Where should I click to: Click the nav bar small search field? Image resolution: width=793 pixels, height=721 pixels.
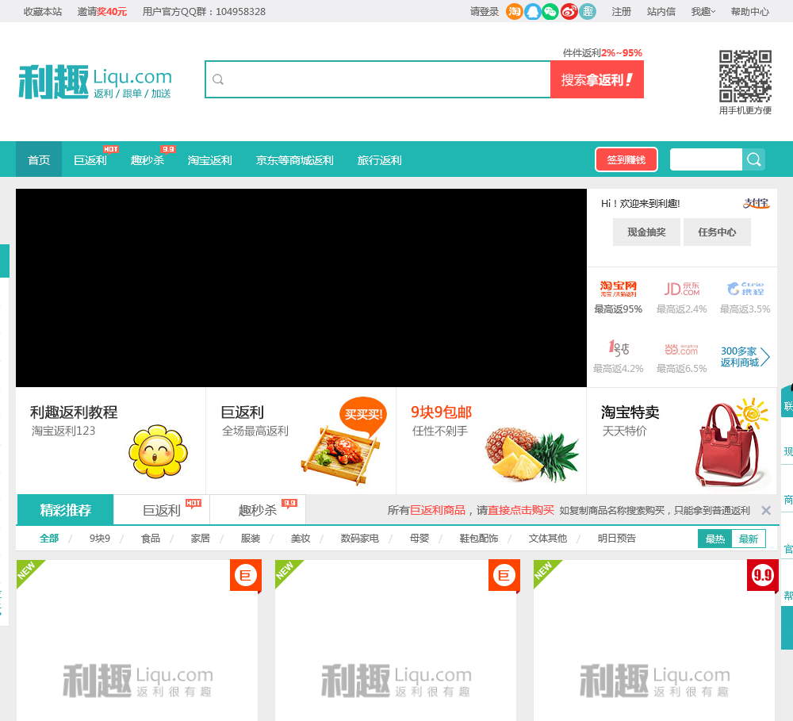point(706,160)
